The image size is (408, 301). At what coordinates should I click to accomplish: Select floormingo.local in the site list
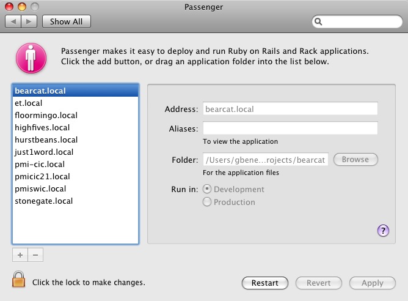[76, 115]
